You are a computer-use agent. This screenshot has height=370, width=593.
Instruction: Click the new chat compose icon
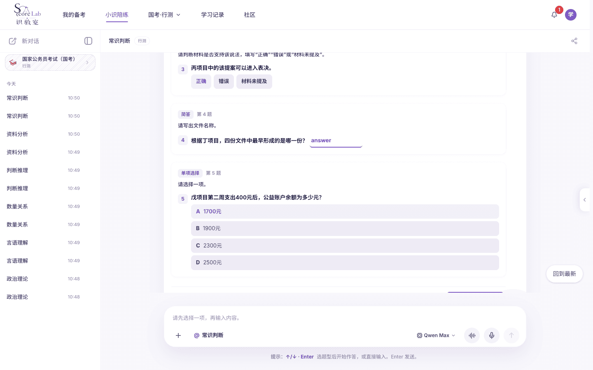tap(13, 41)
